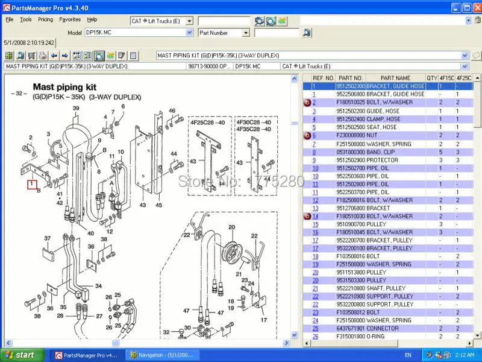The width and height of the screenshot is (482, 362).
Task: Click the print icon in the toolbar
Action: (42, 55)
